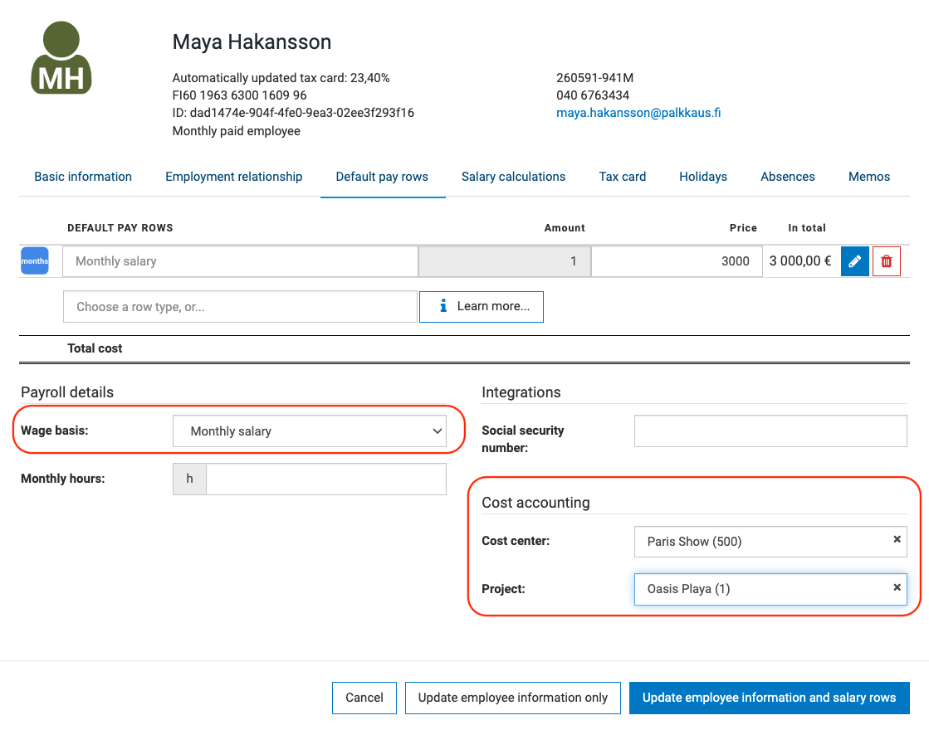929x730 pixels.
Task: Switch to the Absences tab
Action: [x=787, y=177]
